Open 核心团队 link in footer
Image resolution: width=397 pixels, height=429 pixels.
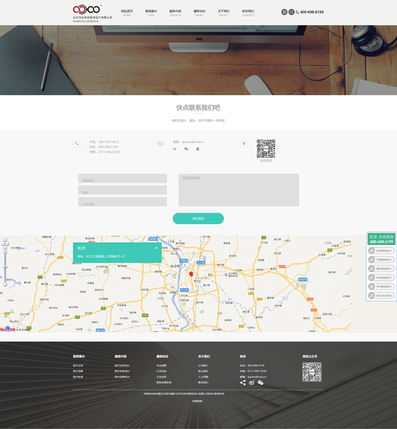[x=203, y=371]
